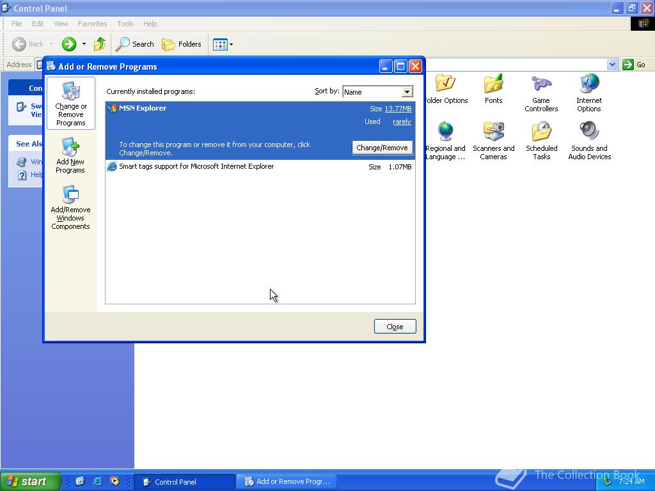Click the 1.07MB size value
655x491 pixels.
(400, 167)
